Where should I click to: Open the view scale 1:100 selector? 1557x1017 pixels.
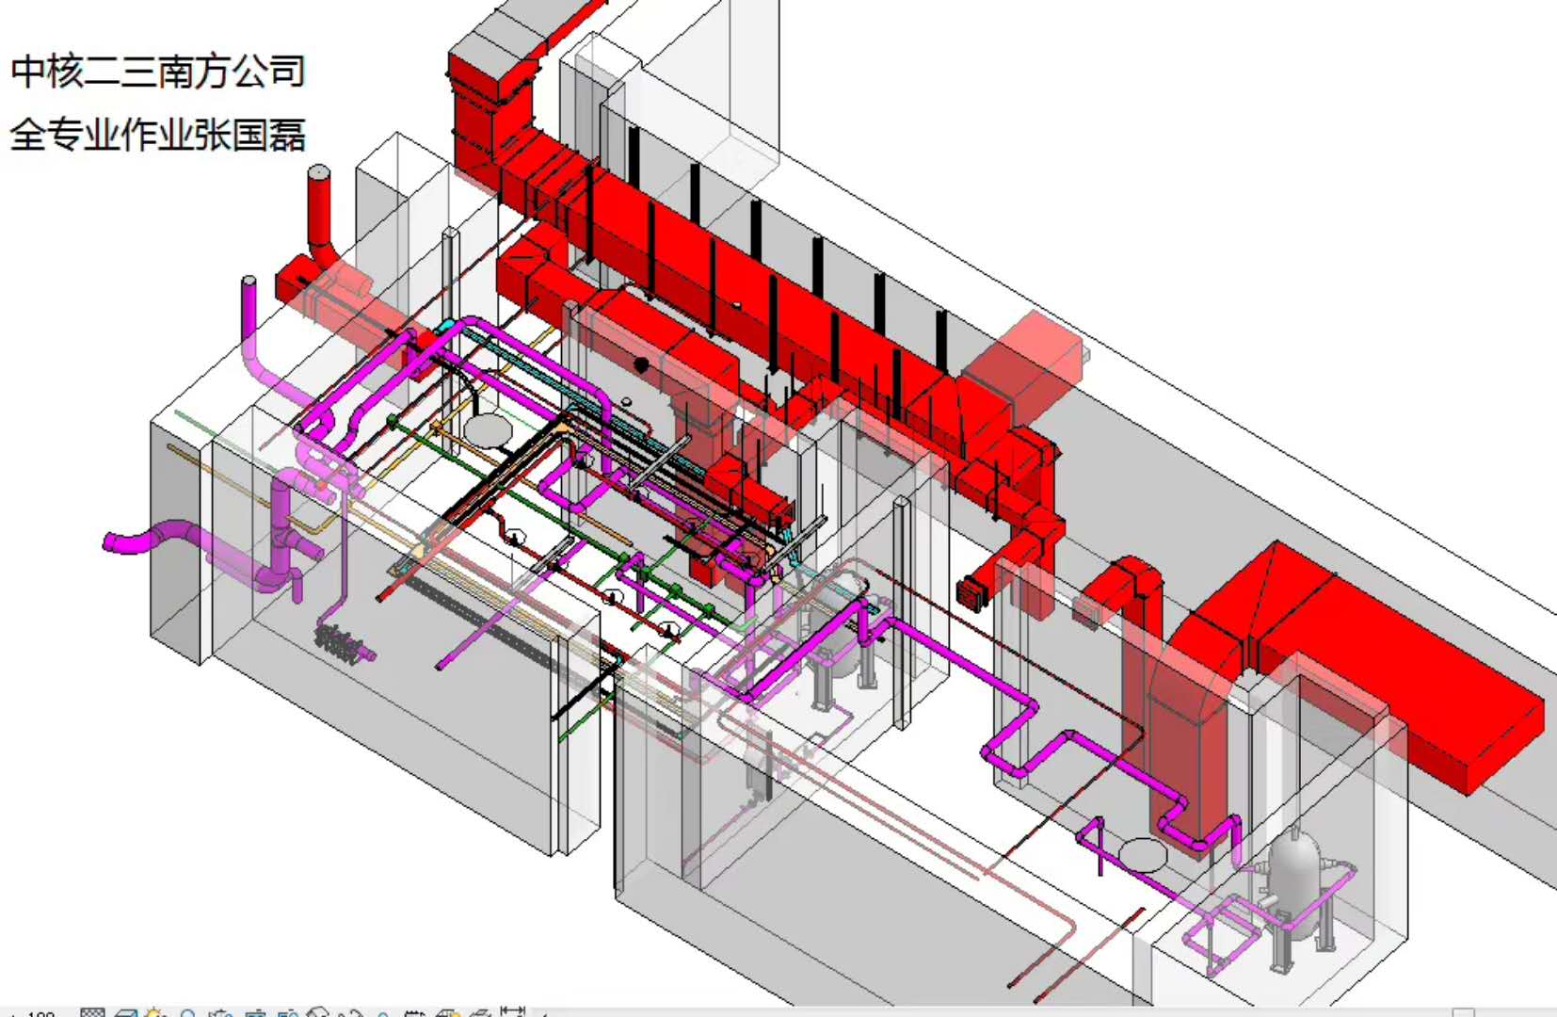click(36, 1013)
